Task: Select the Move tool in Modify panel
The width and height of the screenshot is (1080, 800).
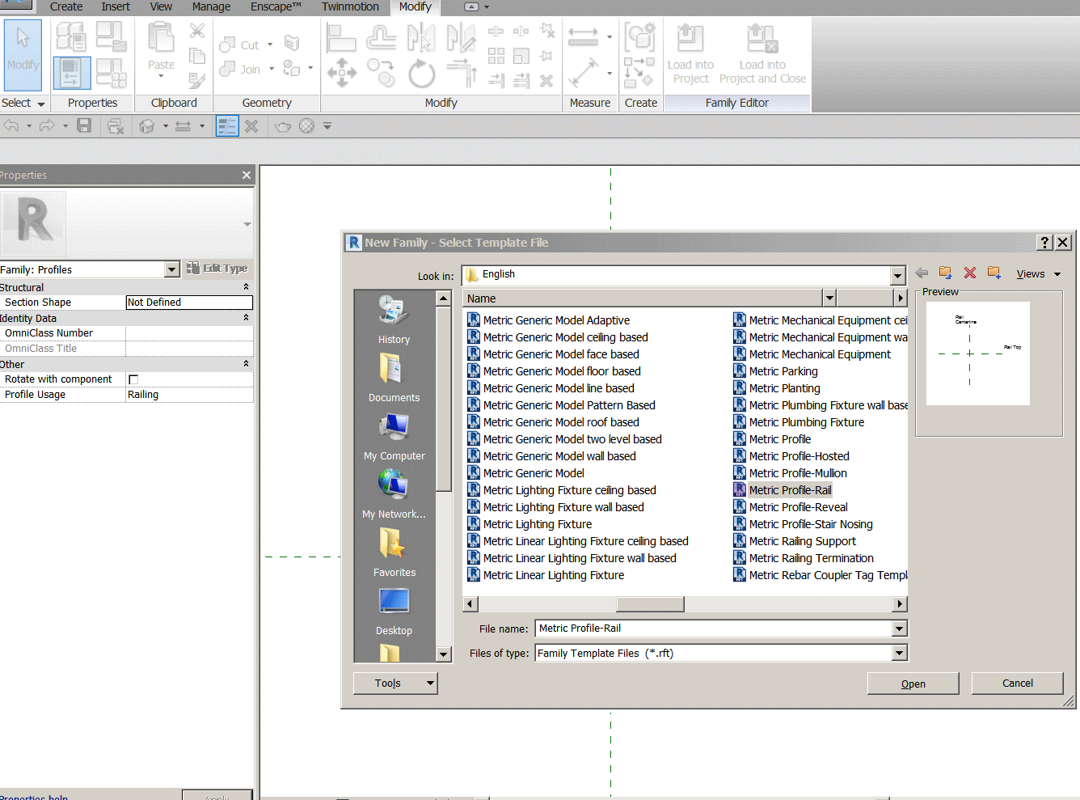Action: coord(341,73)
